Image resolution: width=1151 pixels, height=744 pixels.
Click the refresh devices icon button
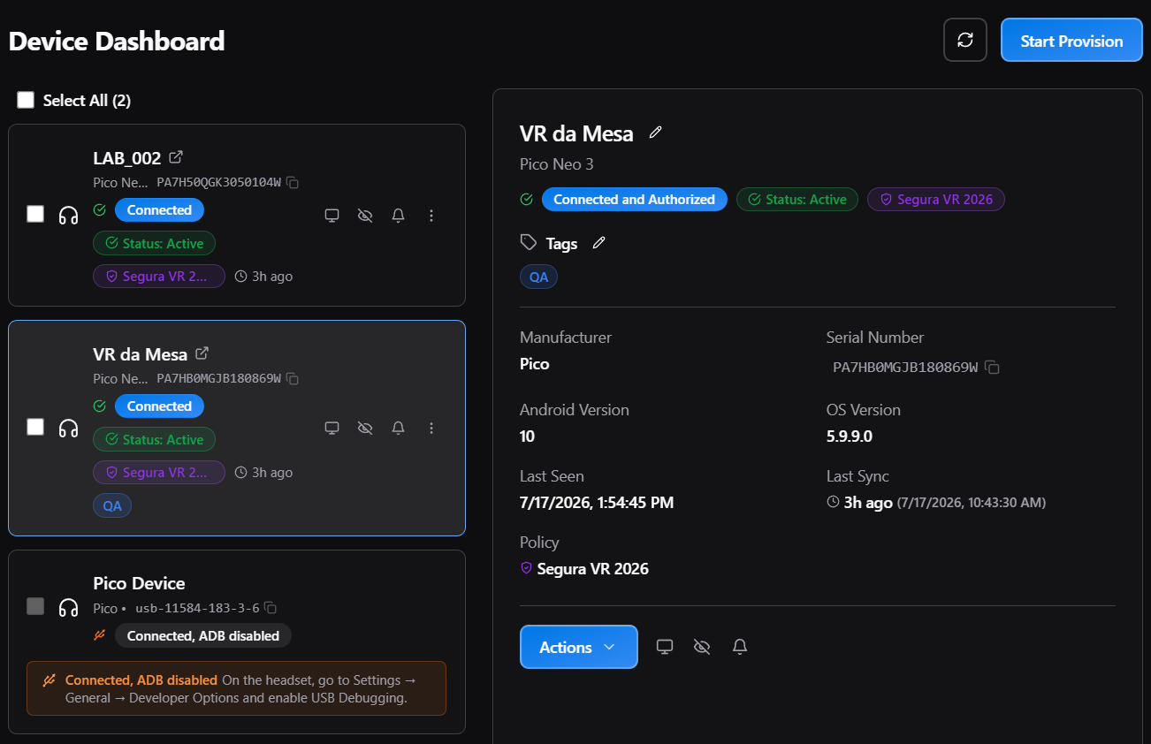965,41
